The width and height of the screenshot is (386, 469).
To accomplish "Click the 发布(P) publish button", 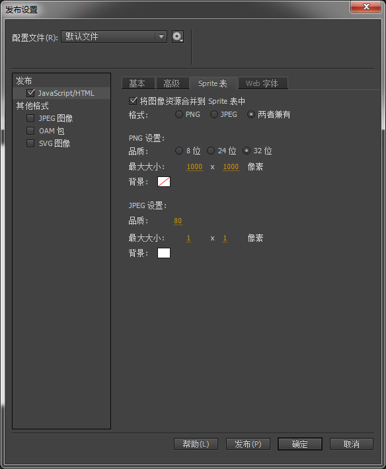I will [248, 444].
